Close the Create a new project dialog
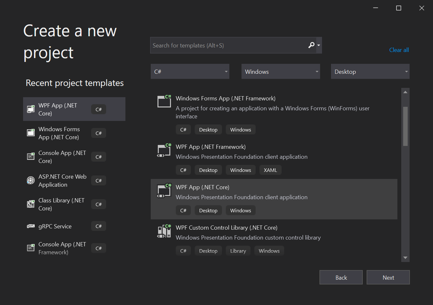Screen dimensions: 433x305 (422, 8)
